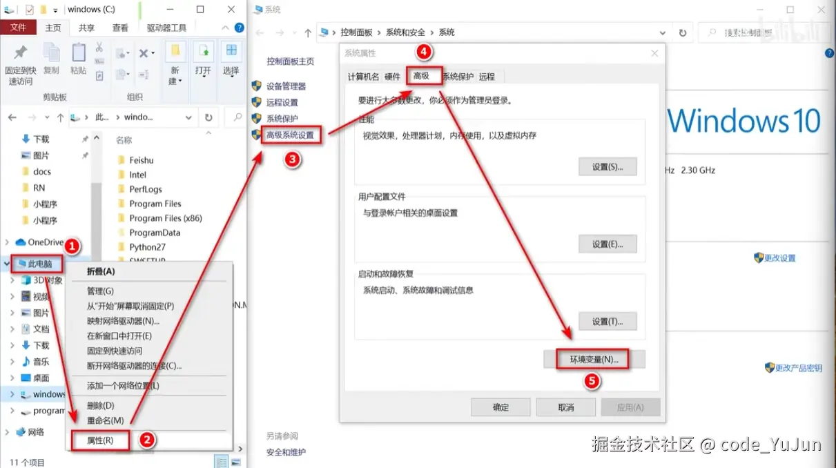The image size is (836, 468).
Task: Click the blue help question mark icon
Action: (240, 28)
